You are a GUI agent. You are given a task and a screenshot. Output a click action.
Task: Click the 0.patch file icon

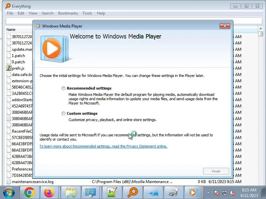[x=9, y=62]
